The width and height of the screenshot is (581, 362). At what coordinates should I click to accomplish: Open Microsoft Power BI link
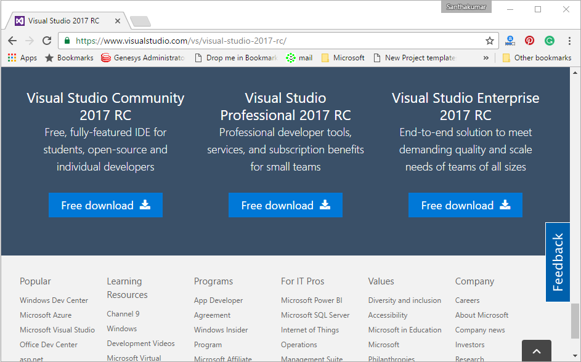pos(312,300)
